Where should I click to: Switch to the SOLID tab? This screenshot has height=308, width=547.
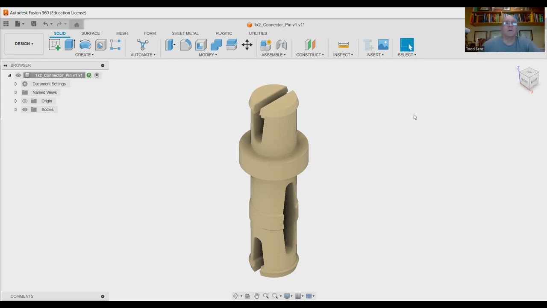[x=60, y=33]
